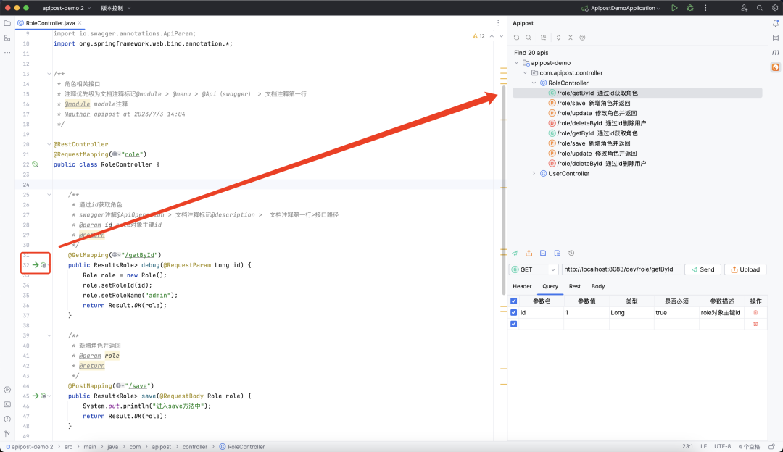The height and width of the screenshot is (452, 783).
Task: Run ApipostDemoApplication with the green play icon
Action: coord(674,8)
